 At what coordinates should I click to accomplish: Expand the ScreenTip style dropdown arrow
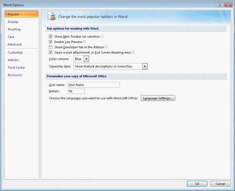point(145,66)
